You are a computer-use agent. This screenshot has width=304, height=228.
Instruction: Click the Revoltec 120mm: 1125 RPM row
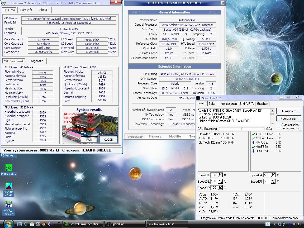click(x=217, y=134)
